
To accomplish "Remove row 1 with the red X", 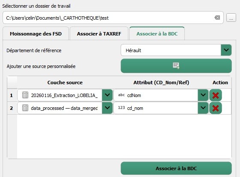I will [216, 95].
